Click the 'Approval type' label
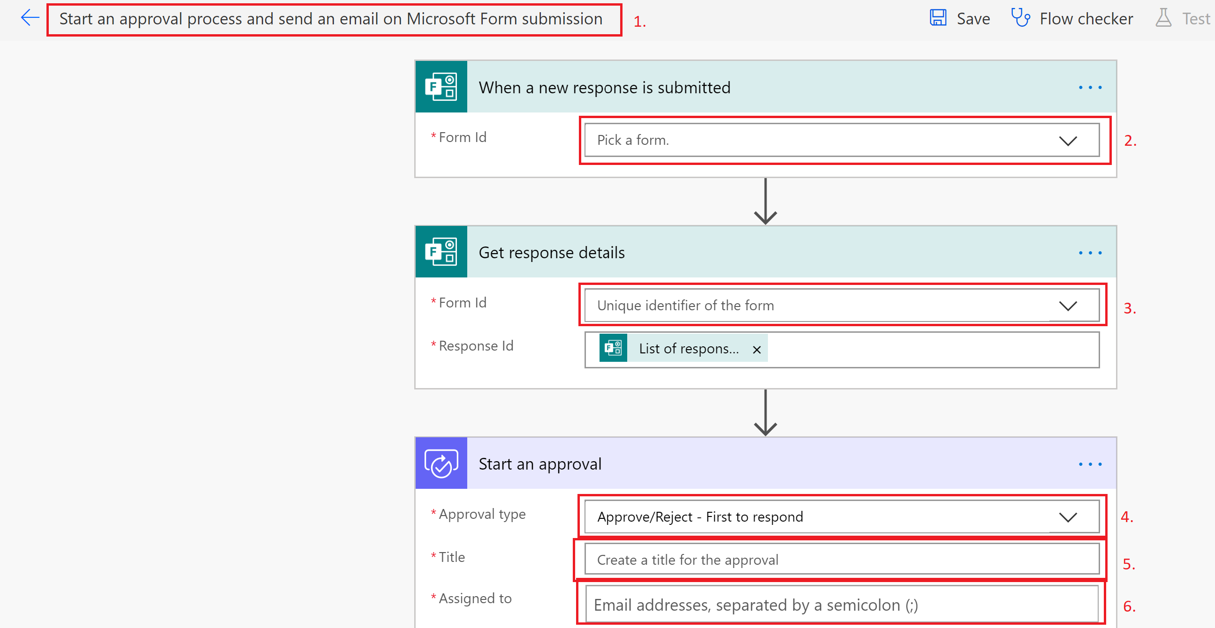This screenshot has width=1215, height=628. (482, 514)
